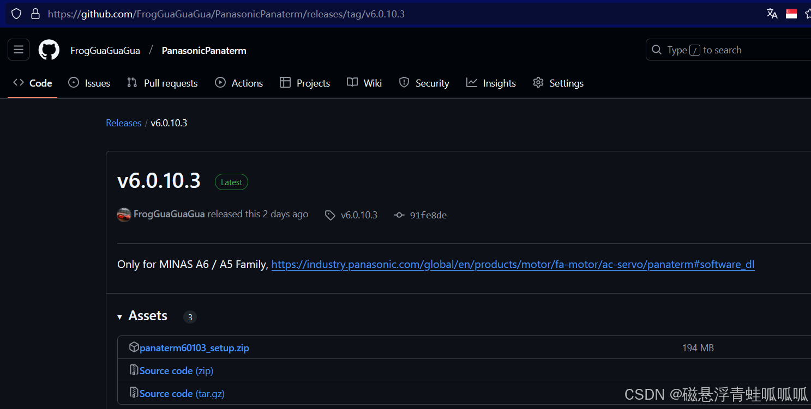811x409 pixels.
Task: Click the 'Only for MINAS A6 / A5 Family' text
Action: coord(193,265)
